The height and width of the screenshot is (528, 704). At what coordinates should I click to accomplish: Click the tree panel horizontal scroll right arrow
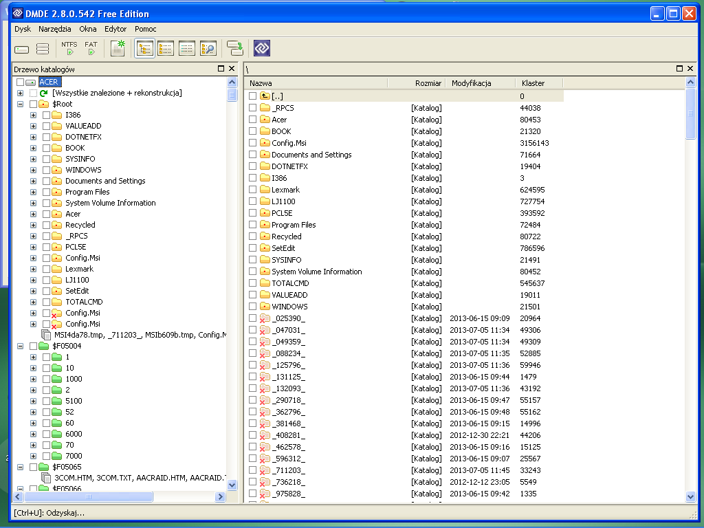pyautogui.click(x=220, y=496)
